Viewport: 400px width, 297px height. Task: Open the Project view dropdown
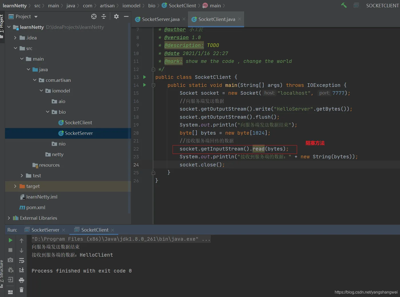point(36,17)
